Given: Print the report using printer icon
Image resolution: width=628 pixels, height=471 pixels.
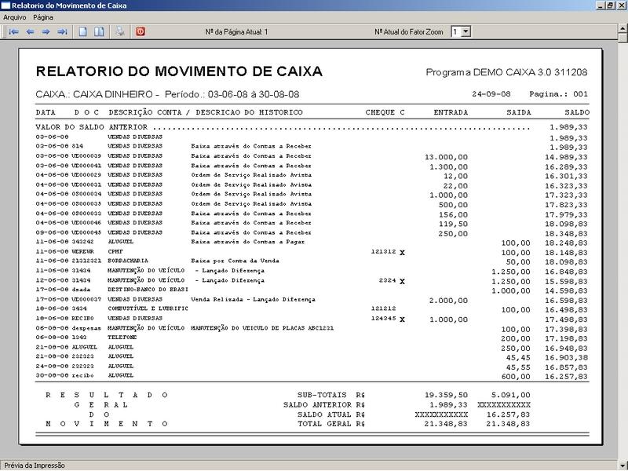Looking at the screenshot, I should [120, 32].
